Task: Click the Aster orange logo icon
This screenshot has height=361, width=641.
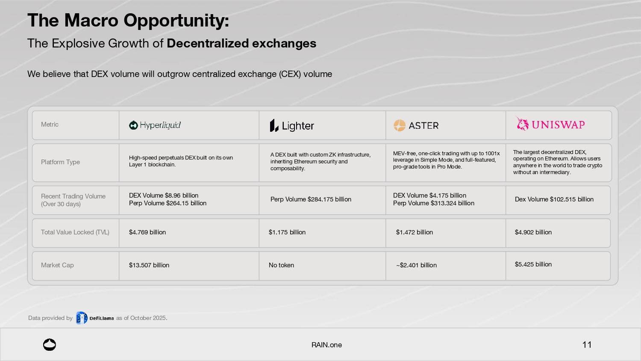Action: pyautogui.click(x=400, y=125)
